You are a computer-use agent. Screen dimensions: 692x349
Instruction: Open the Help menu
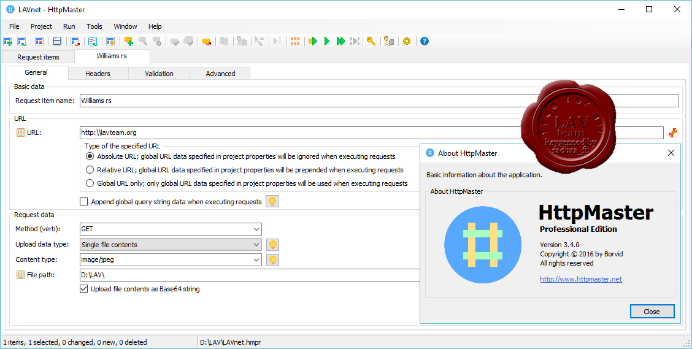pyautogui.click(x=155, y=26)
